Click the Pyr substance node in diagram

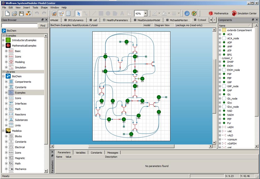click(109, 119)
